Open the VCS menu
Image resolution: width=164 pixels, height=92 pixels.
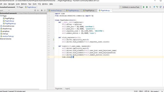(39, 4)
